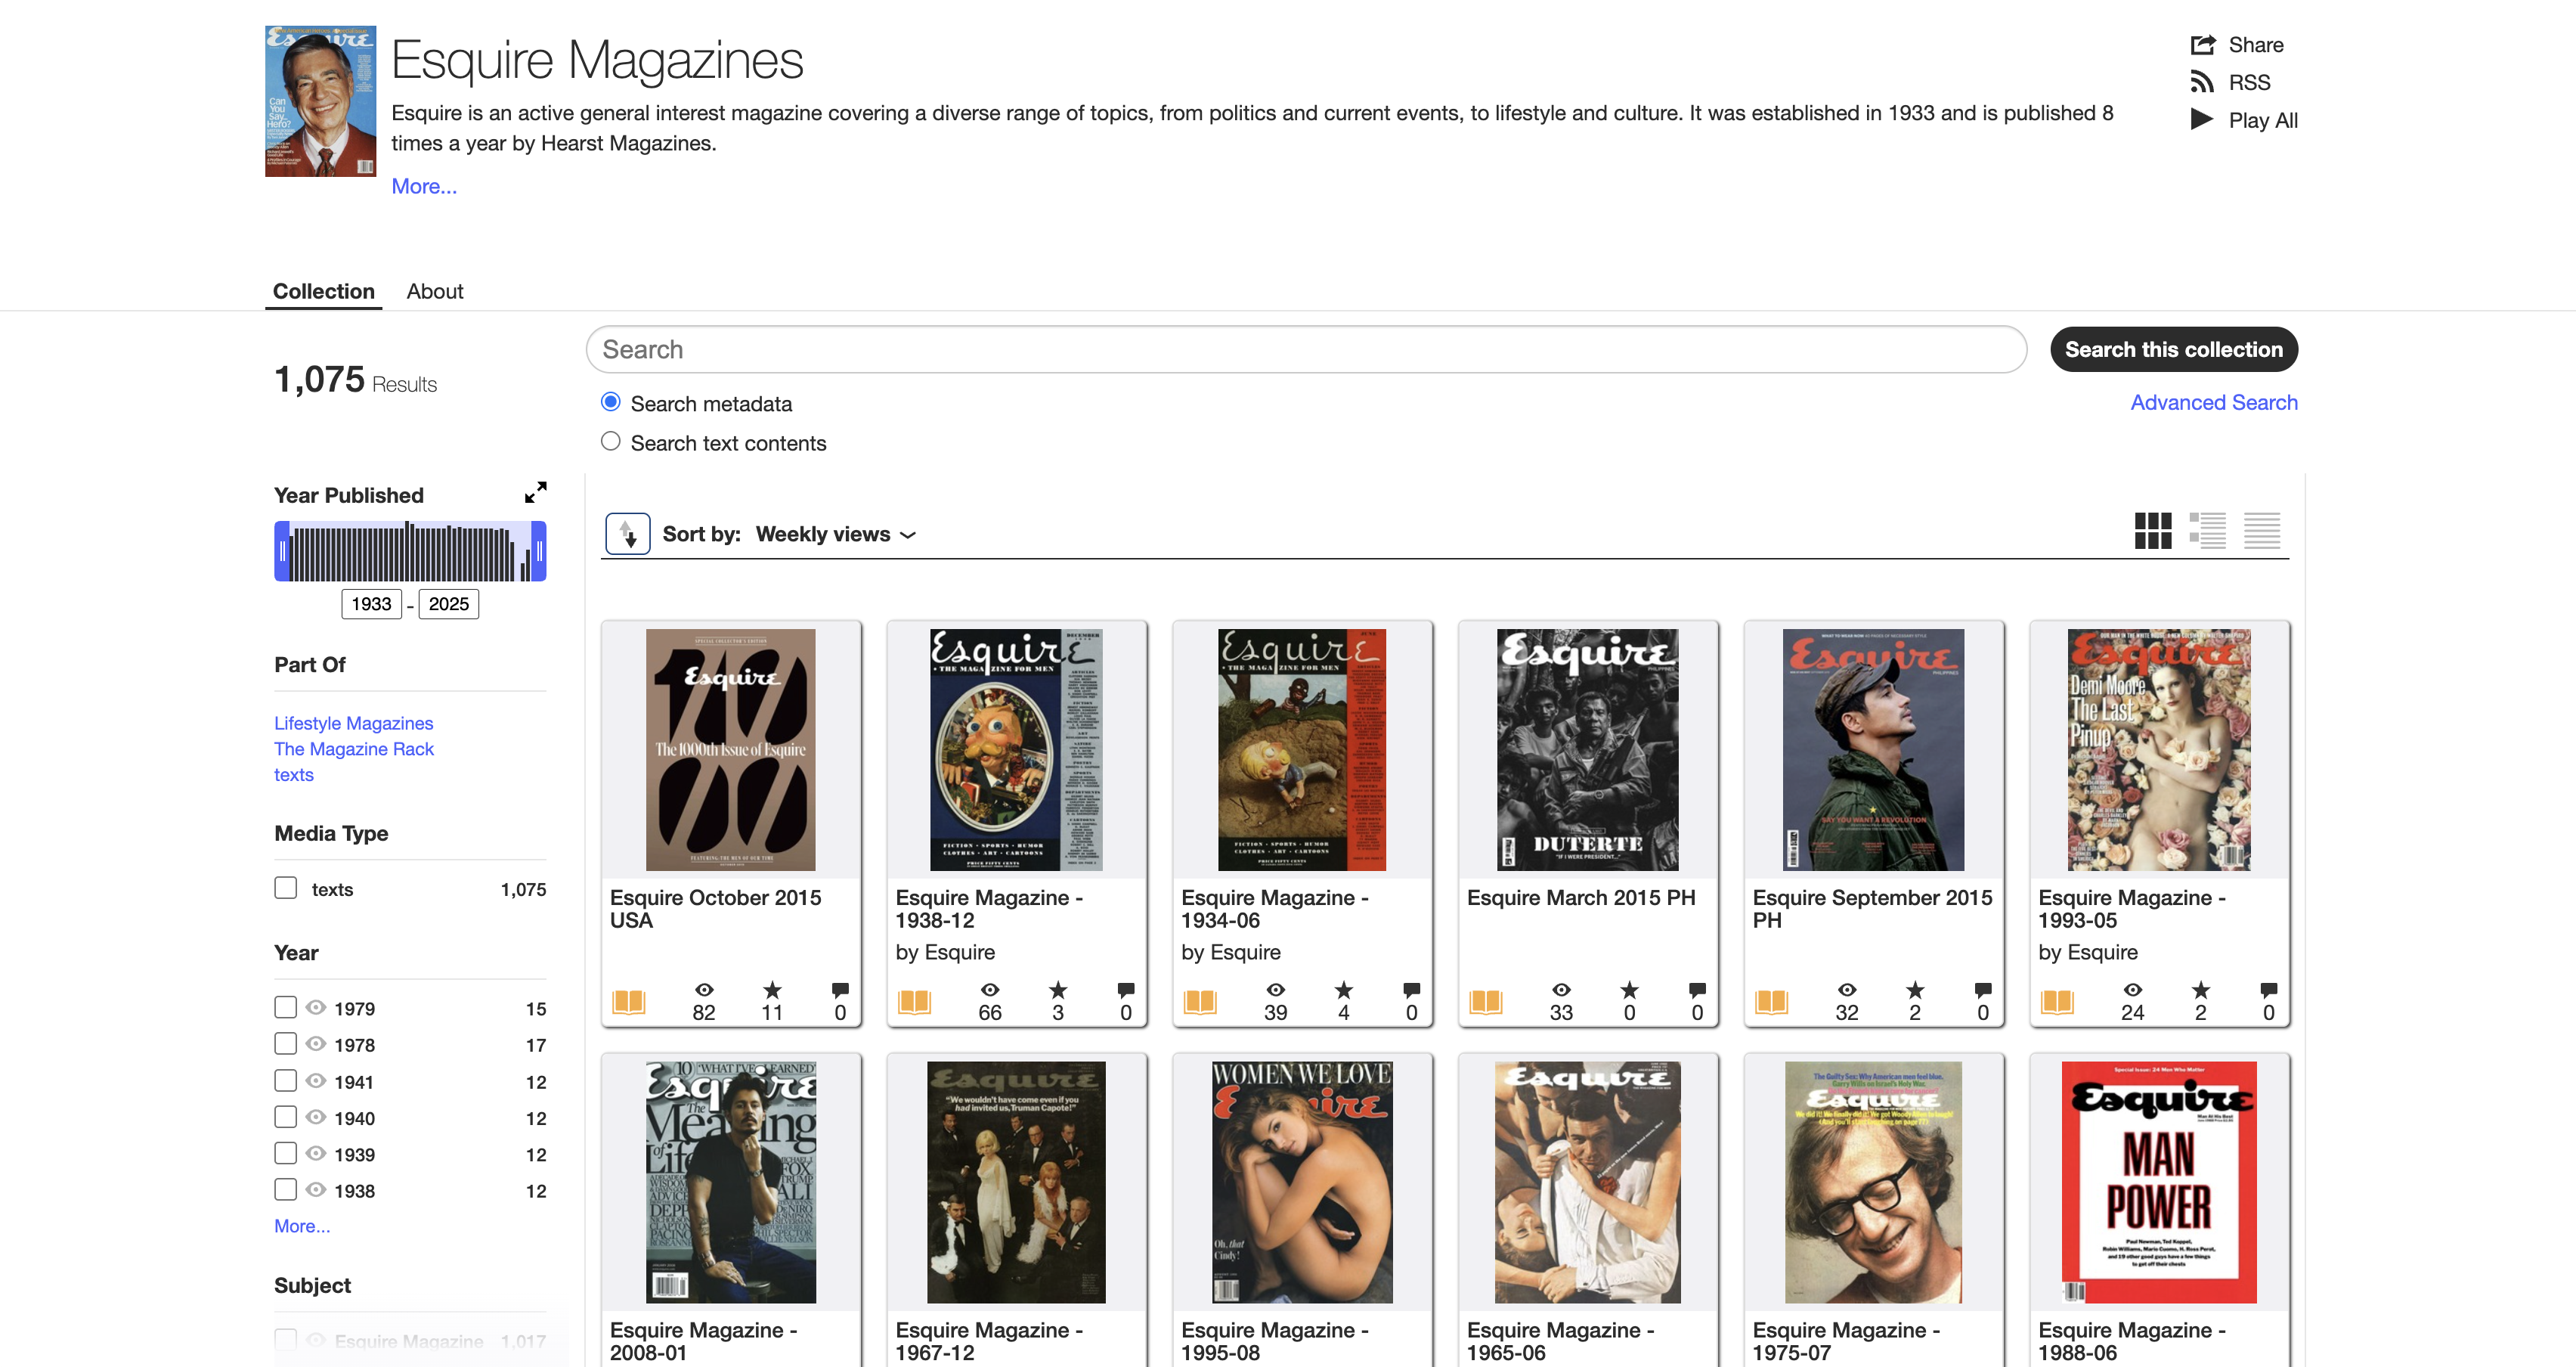Open the Lifestyle Magazines link
This screenshot has height=1367, width=2576.
click(x=354, y=723)
